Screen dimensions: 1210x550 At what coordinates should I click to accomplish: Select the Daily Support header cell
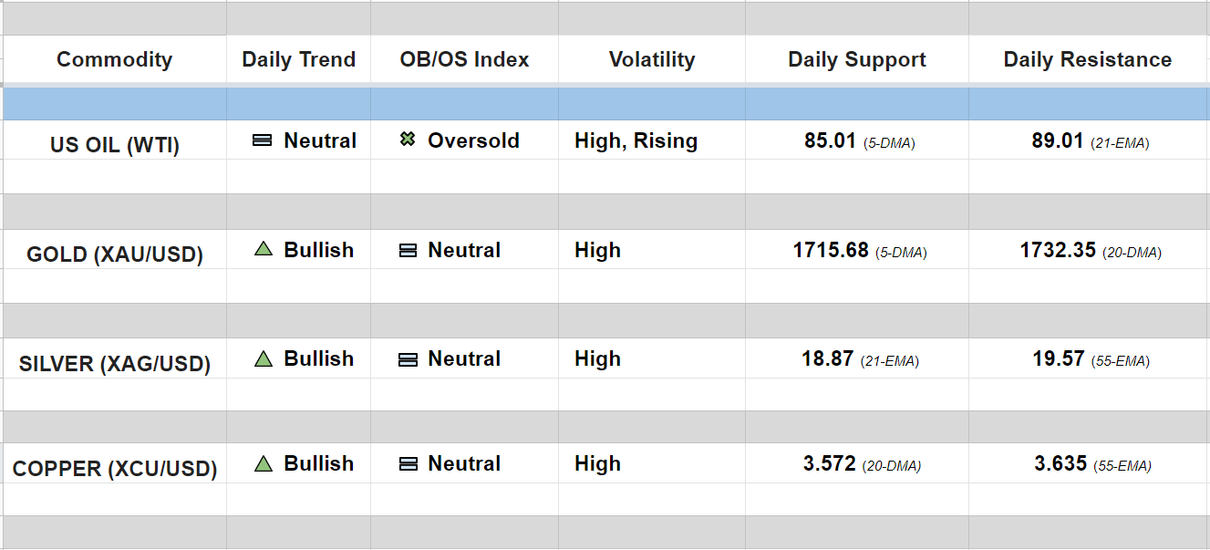pyautogui.click(x=856, y=60)
